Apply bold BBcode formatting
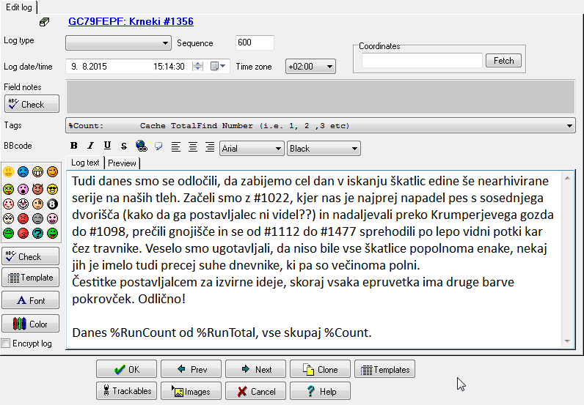The height and width of the screenshot is (405, 584). pos(74,146)
